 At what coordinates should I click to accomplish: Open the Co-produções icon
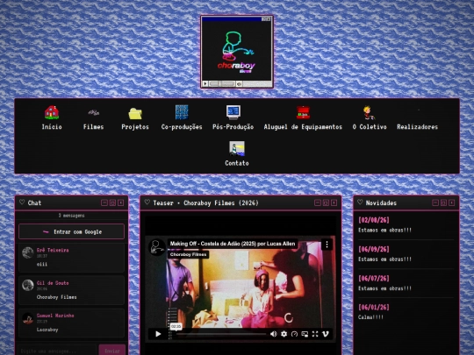coord(182,112)
